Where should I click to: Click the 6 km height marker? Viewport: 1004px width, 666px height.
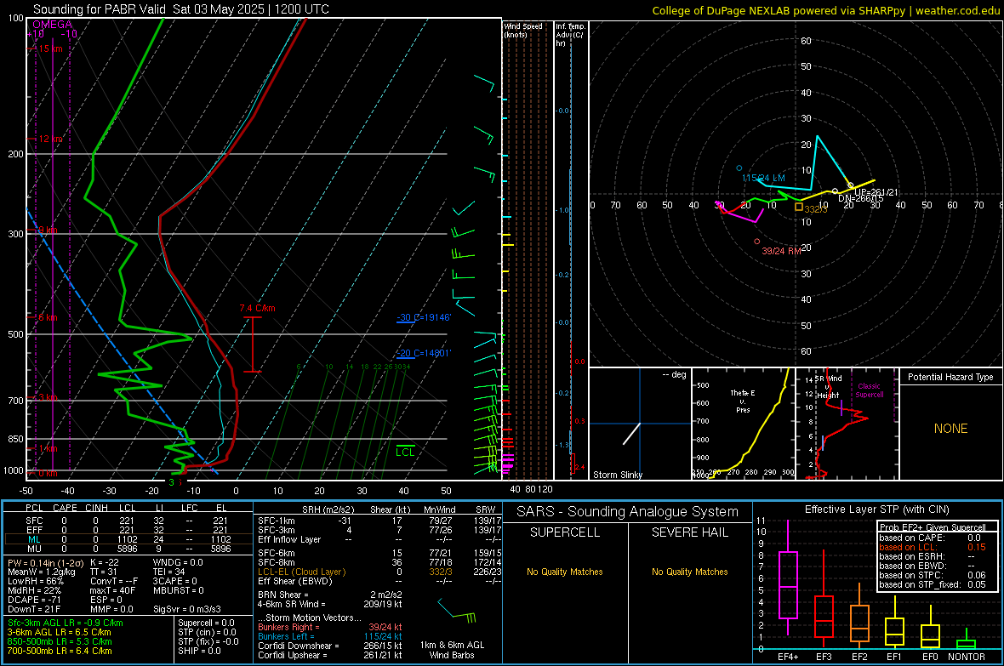point(48,317)
